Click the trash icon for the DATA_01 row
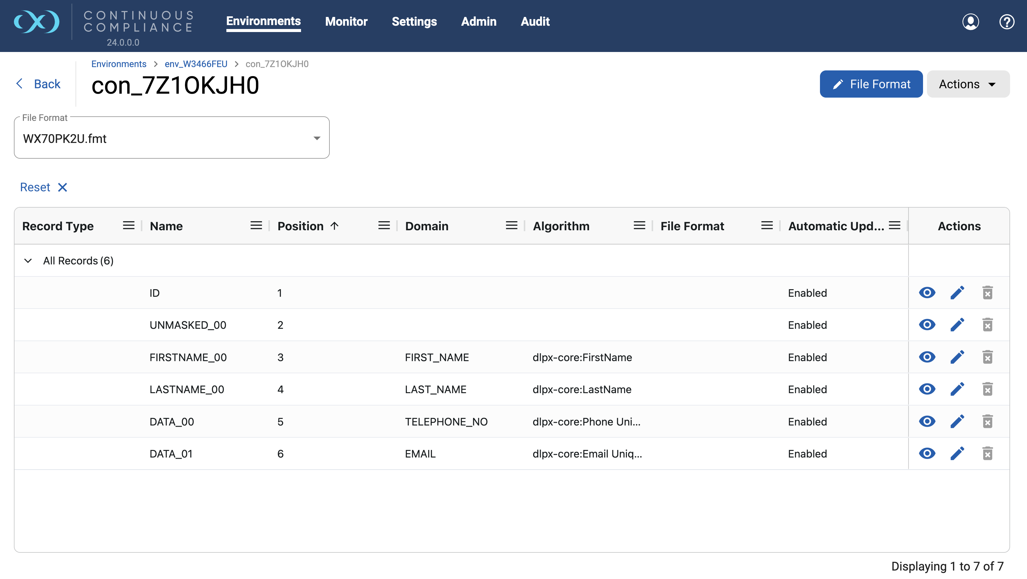This screenshot has height=579, width=1027. [987, 454]
